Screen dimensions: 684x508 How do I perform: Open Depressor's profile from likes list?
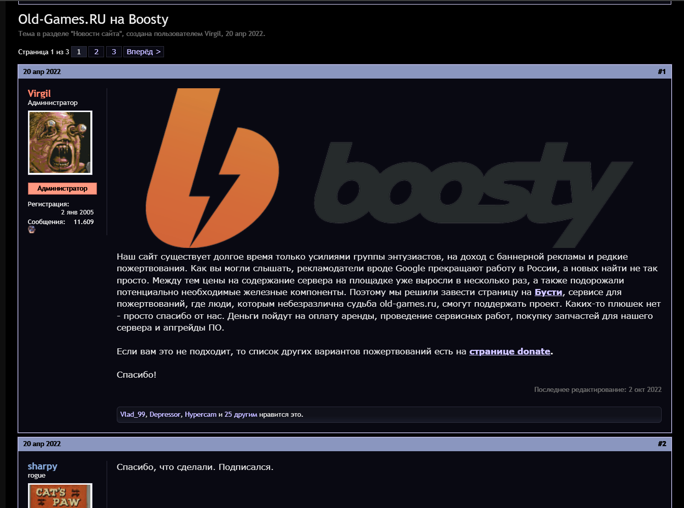click(x=165, y=415)
